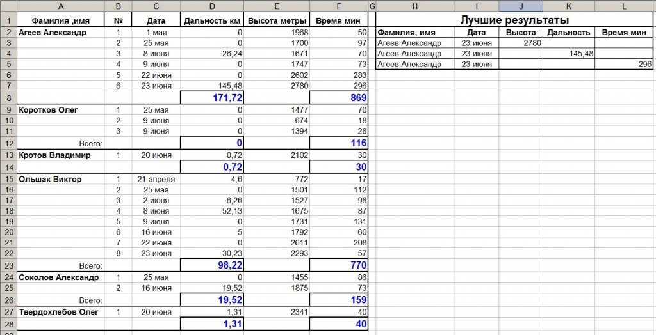This screenshot has height=335, width=656.
Task: Select column J header
Action: tap(521, 6)
